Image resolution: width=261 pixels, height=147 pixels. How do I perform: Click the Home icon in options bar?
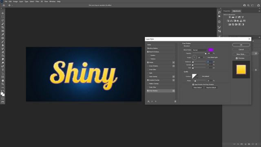4,5
